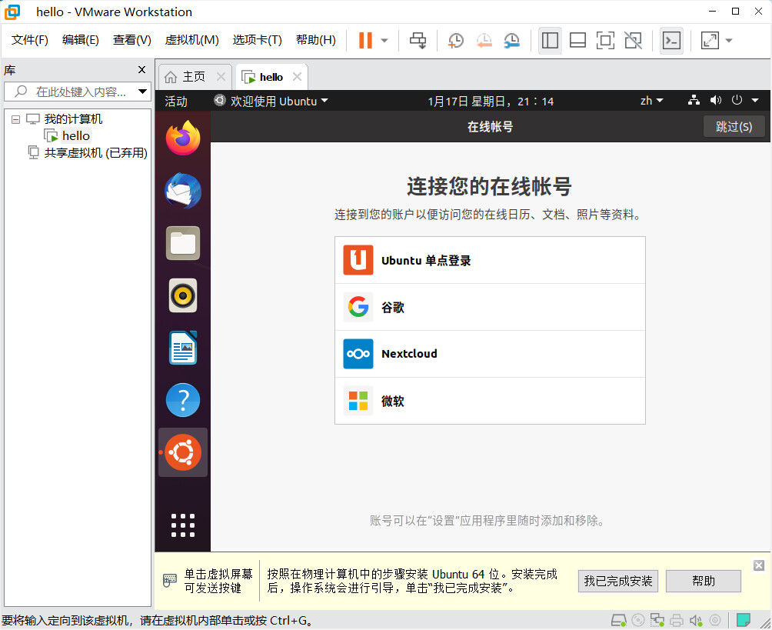Click send Ctrl+Alt+Del toolbar icon
772x630 pixels.
pos(418,41)
